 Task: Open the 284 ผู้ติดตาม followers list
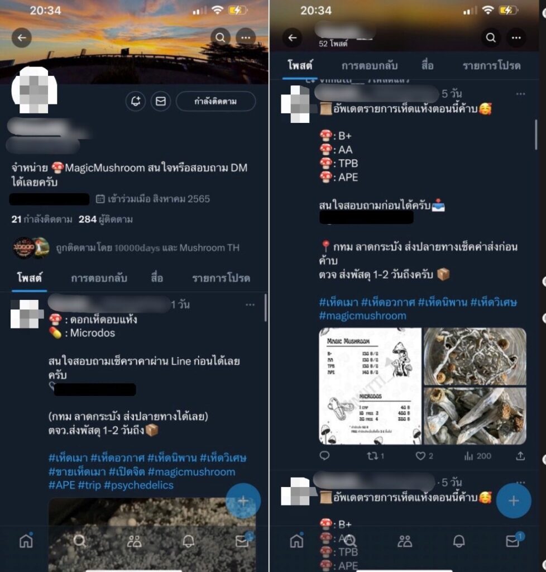pyautogui.click(x=106, y=219)
